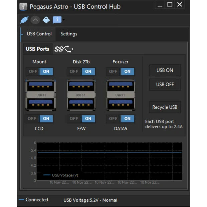
Task: Click the USB Voltage (V) chart legend
Action: click(61, 175)
